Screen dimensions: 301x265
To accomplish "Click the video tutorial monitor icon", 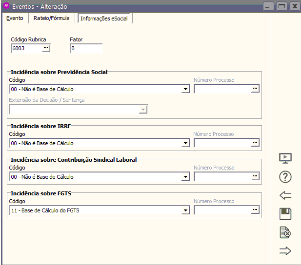I will [285, 158].
